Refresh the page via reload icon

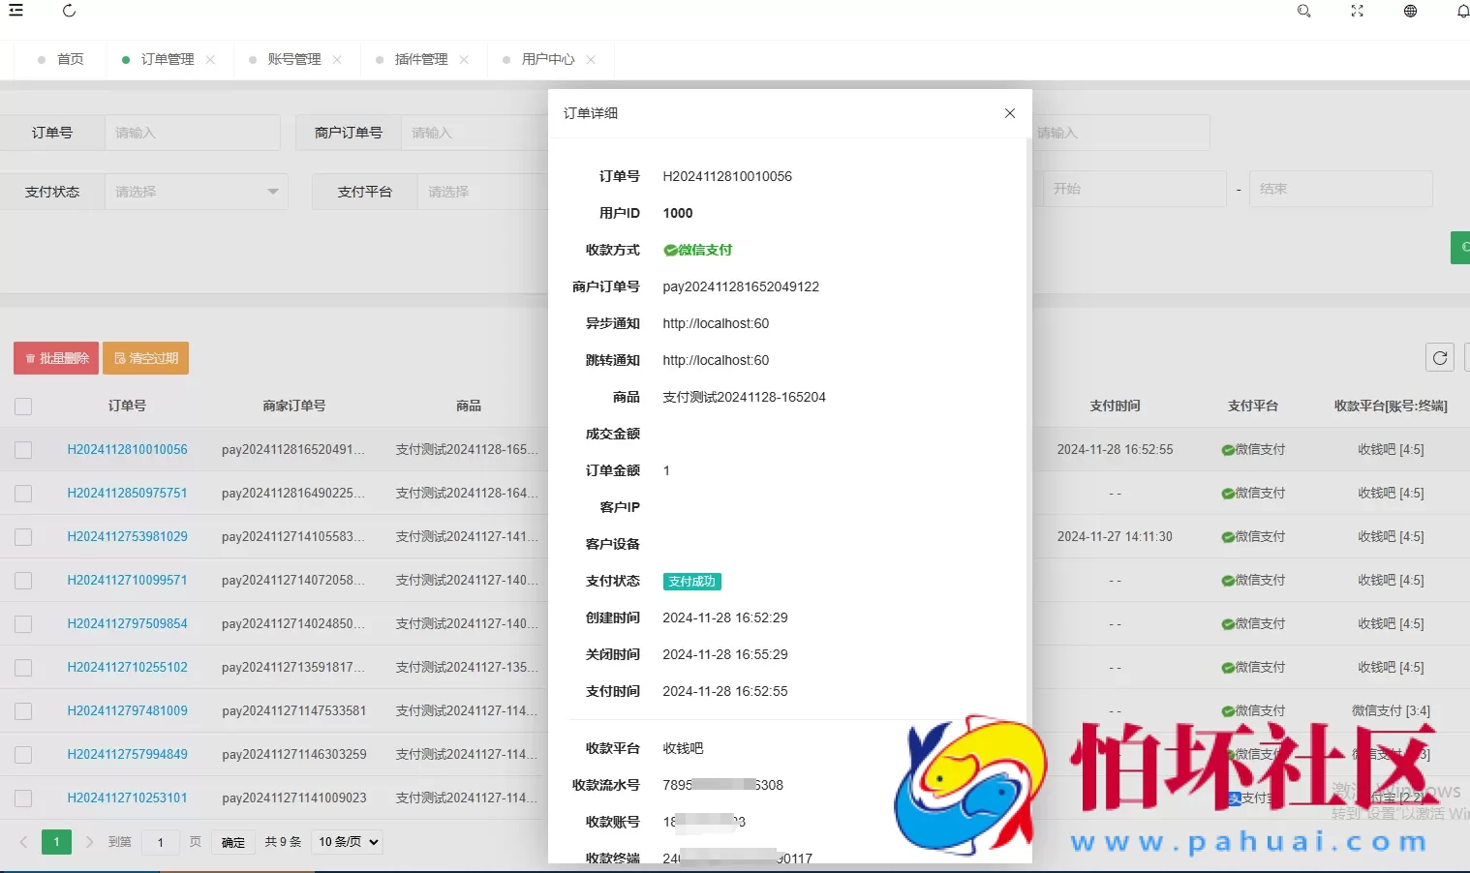(x=68, y=11)
